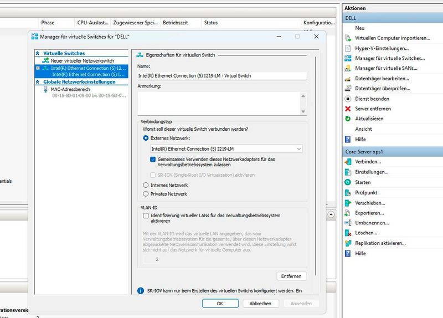Viewport: 443px width, 318px height.
Task: Click the green Aktualisieren refresh icon
Action: (x=348, y=119)
